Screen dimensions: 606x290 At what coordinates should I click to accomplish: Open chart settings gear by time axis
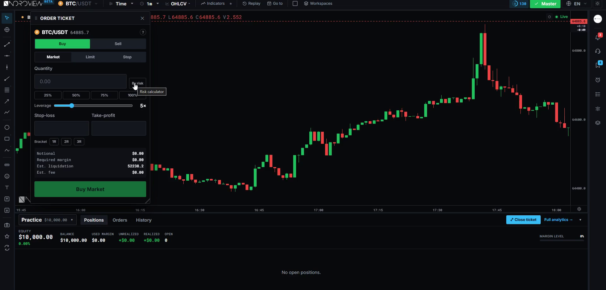point(579,209)
